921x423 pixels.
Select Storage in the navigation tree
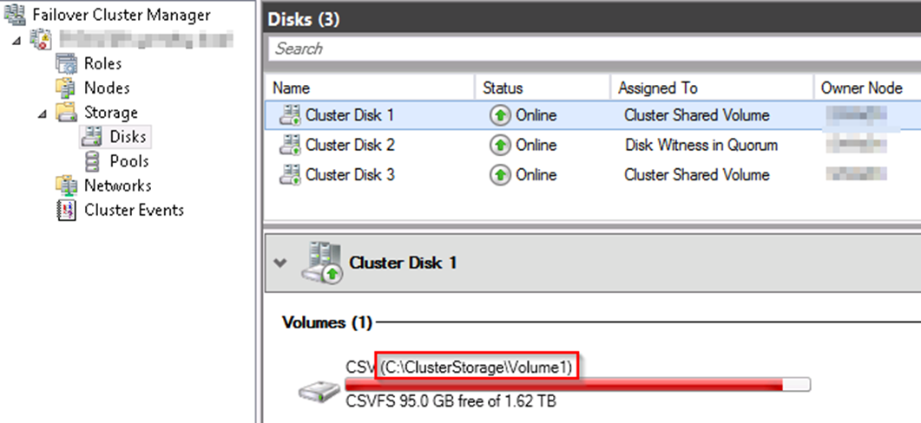(111, 113)
